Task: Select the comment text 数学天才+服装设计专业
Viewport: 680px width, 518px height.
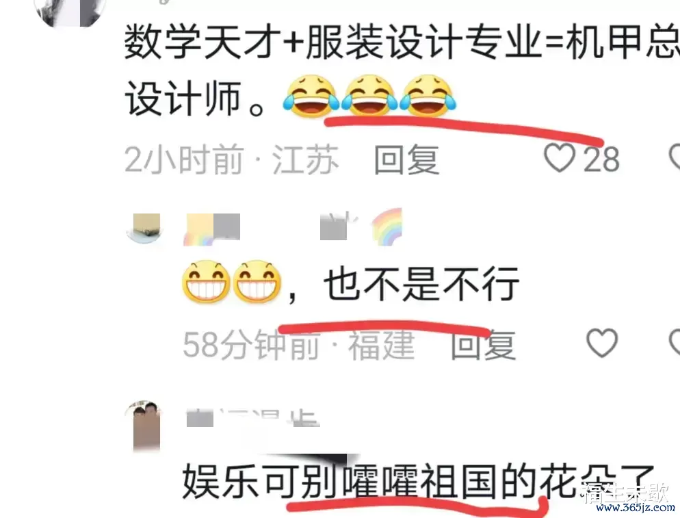Action: click(x=333, y=42)
